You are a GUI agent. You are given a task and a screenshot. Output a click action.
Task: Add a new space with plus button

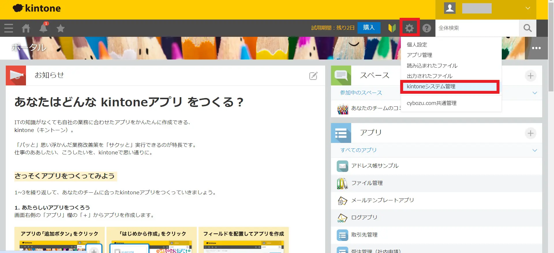pos(530,76)
